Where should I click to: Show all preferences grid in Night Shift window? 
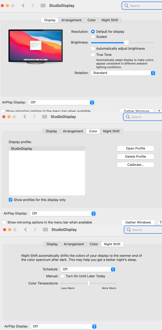pyautogui.click(x=45, y=230)
